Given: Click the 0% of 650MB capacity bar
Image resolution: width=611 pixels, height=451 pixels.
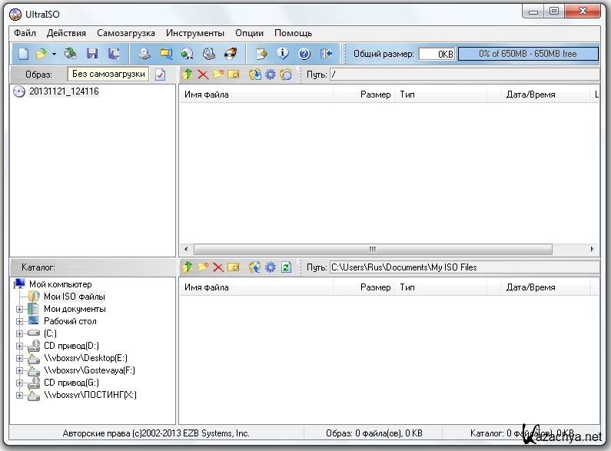Looking at the screenshot, I should (x=527, y=54).
